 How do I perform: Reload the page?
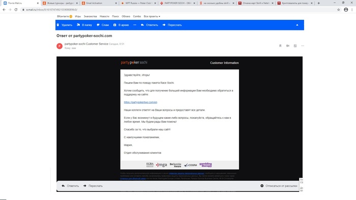coord(16,10)
